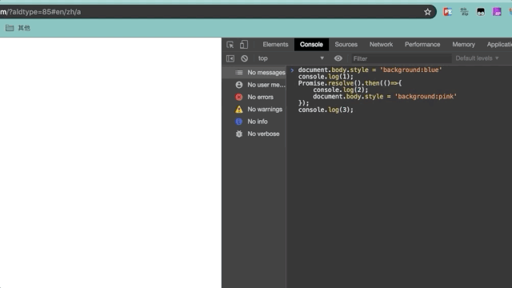The height and width of the screenshot is (288, 512).
Task: Activate the inspect element picker icon
Action: click(x=230, y=45)
